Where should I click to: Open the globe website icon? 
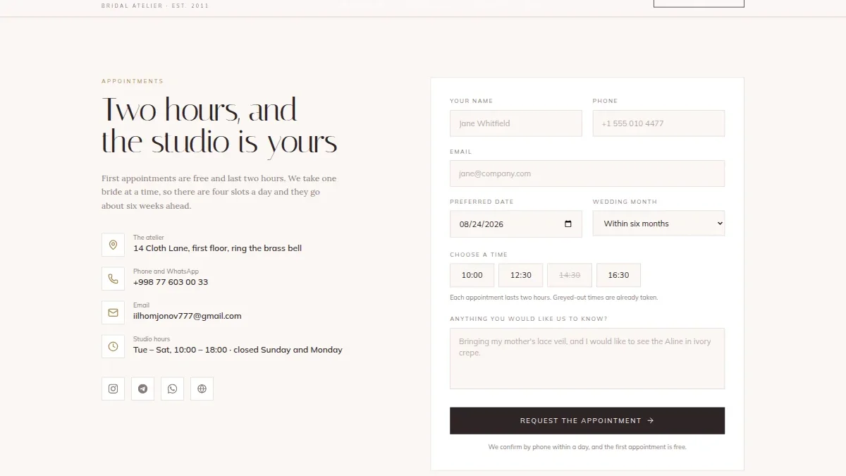point(202,389)
